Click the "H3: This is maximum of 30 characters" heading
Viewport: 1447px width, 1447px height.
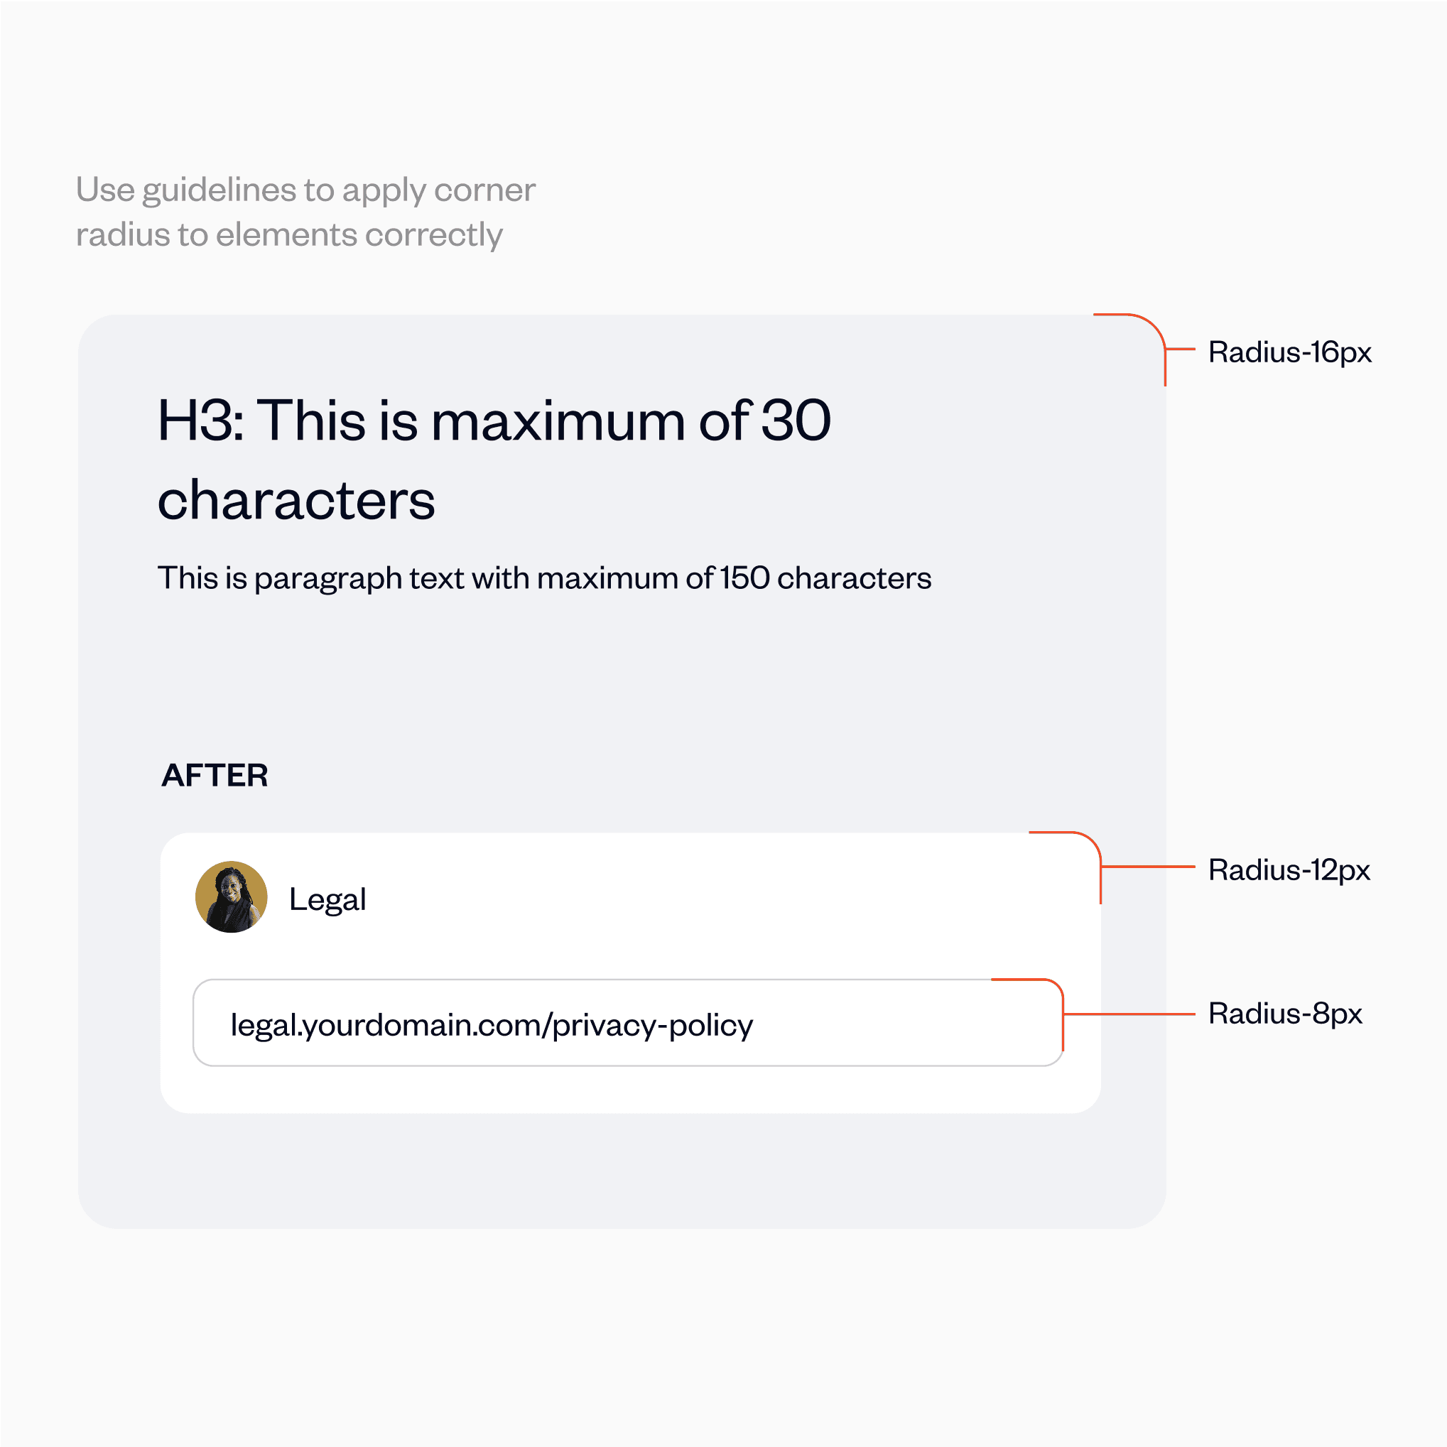coord(494,459)
